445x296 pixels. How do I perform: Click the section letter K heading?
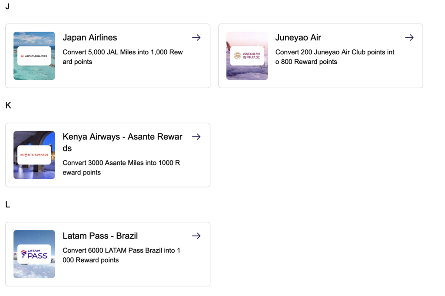tap(8, 105)
